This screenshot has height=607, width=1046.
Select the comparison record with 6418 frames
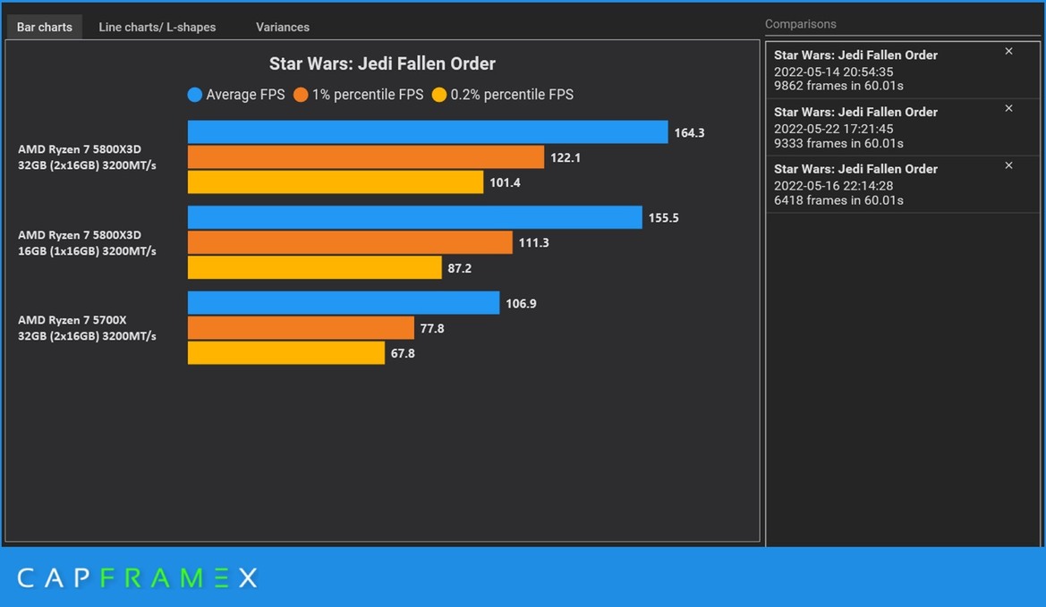pyautogui.click(x=903, y=184)
